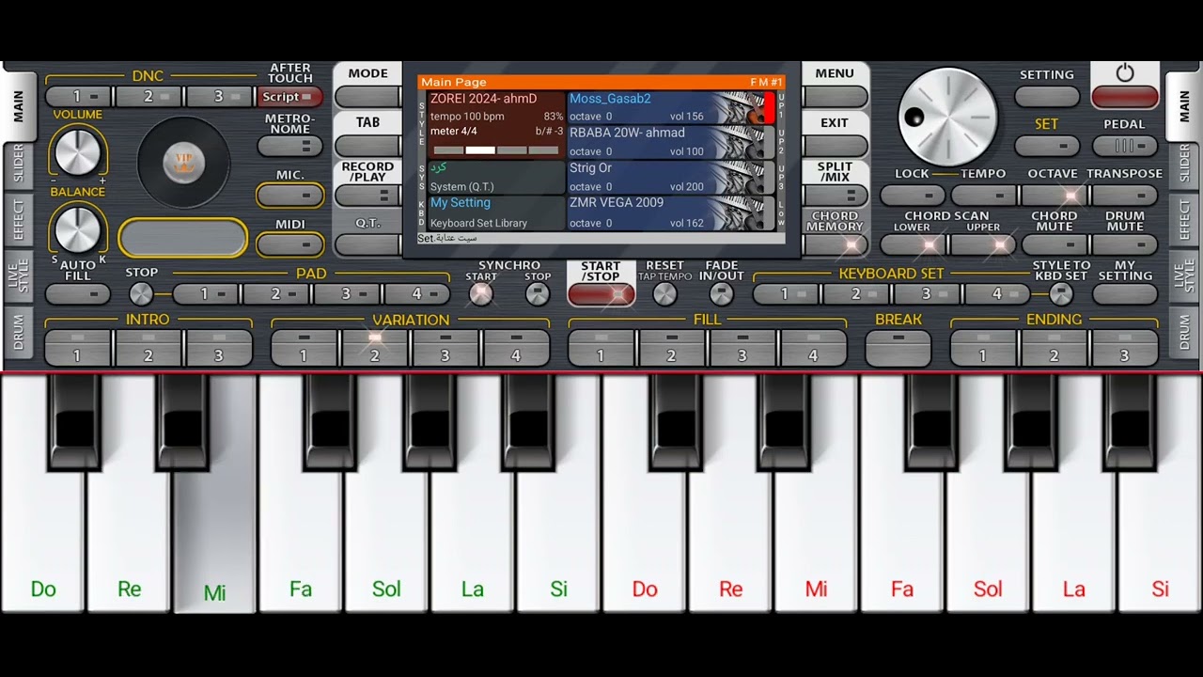Viewport: 1203px width, 677px height.
Task: Trigger Ending 2
Action: click(x=1054, y=347)
